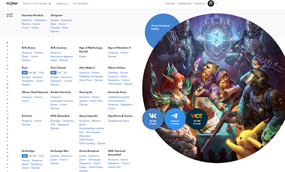The image size is (285, 172).
Task: Select Free server for Aion
Action: (41, 72)
